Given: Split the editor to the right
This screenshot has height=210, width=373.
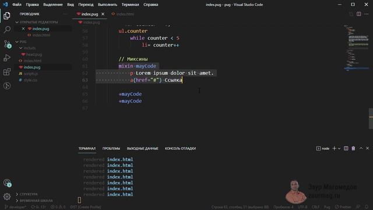Looking at the screenshot, I should click(358, 14).
